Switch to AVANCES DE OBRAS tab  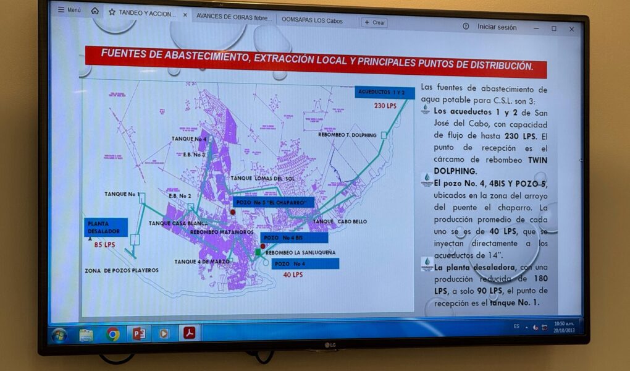coord(233,18)
